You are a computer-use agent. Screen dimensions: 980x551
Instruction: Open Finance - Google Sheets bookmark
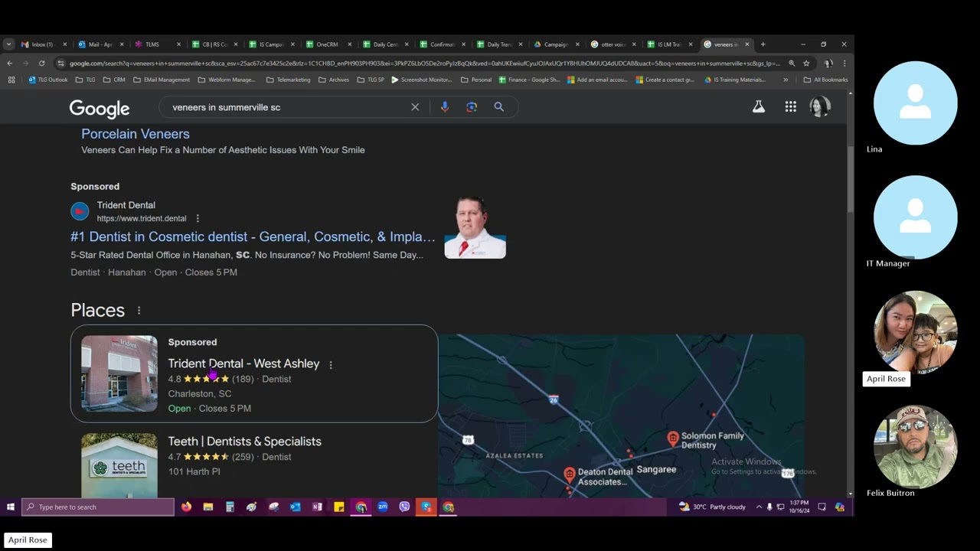[x=530, y=80]
